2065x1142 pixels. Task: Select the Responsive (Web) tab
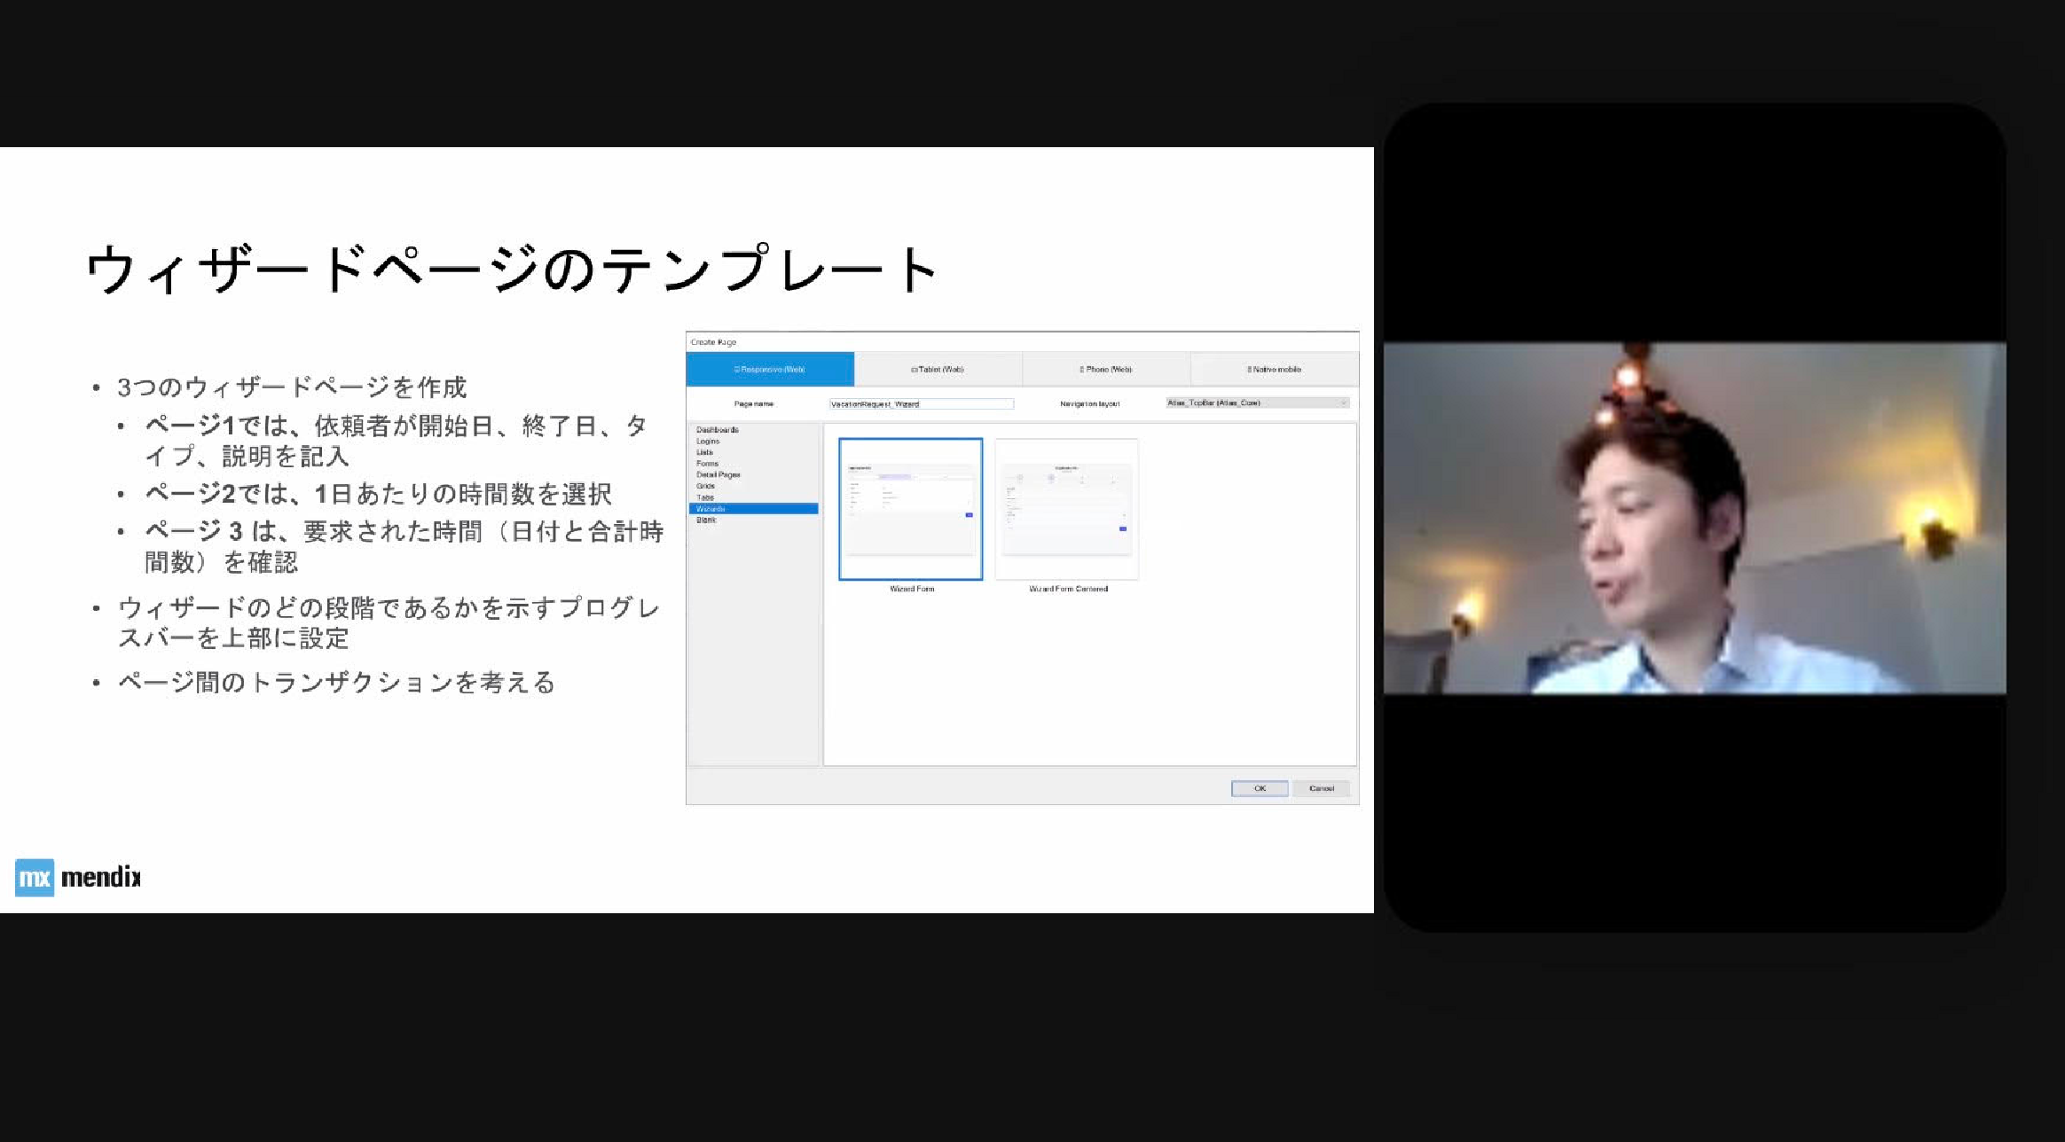(769, 369)
